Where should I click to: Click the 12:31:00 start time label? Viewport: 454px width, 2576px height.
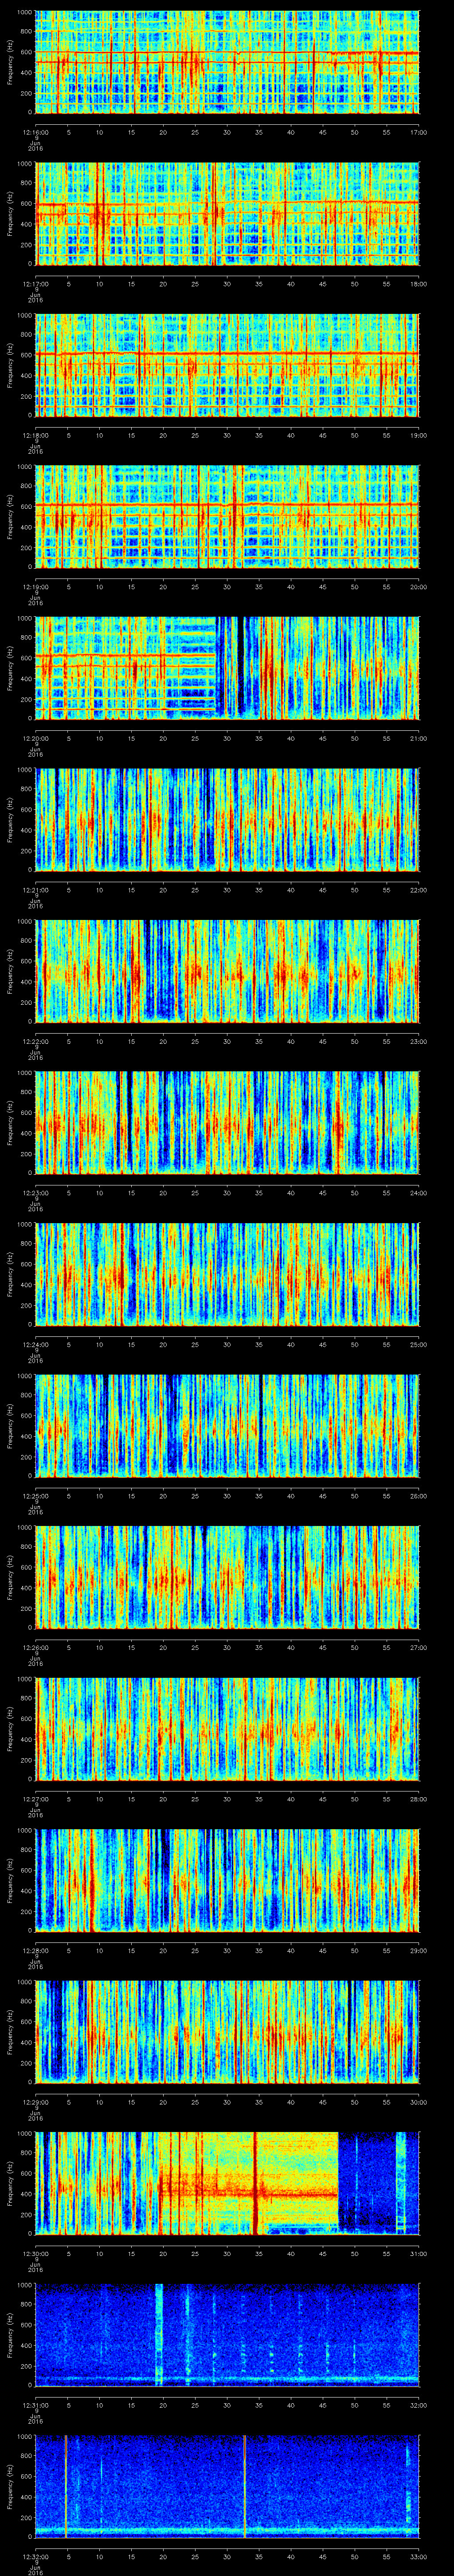36,2405
